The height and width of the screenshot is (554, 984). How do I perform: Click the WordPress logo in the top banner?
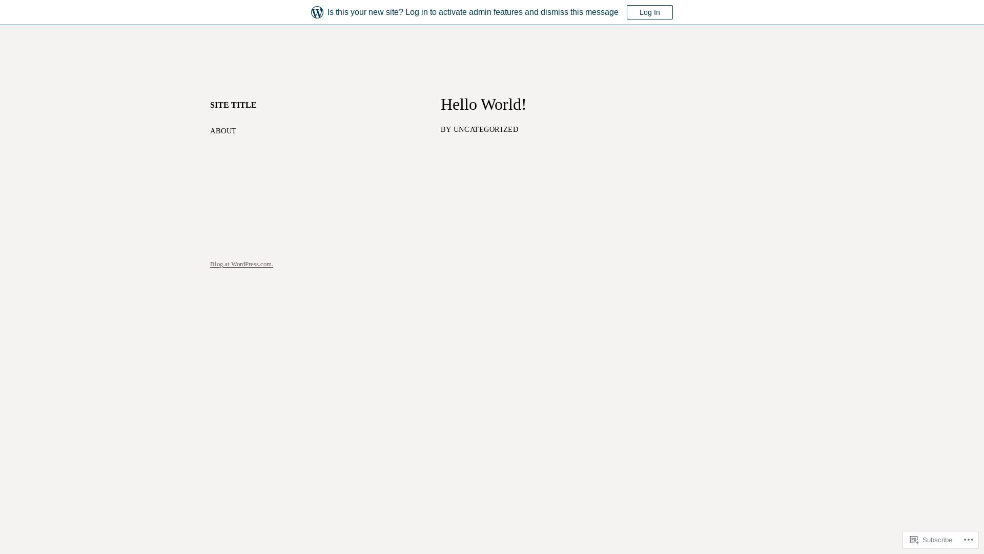pos(317,12)
